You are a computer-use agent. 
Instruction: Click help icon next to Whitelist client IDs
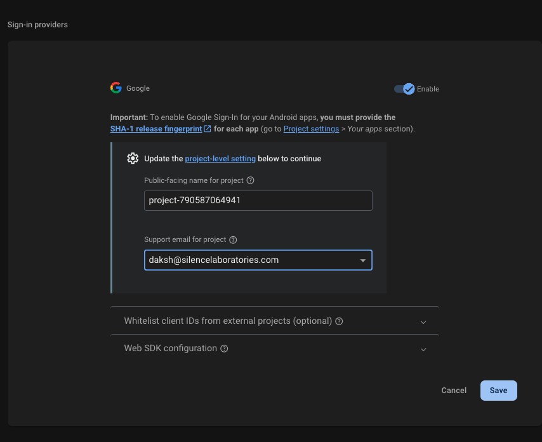[x=339, y=321]
